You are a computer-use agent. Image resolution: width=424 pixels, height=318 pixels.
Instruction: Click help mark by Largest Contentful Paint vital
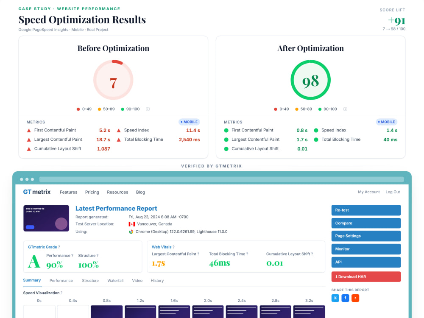198,254
